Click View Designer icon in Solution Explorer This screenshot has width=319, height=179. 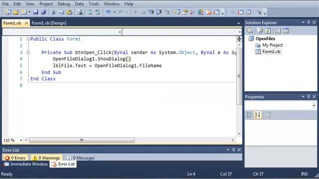[x=286, y=31]
